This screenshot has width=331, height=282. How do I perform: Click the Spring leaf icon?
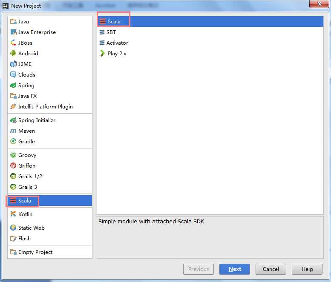[13, 85]
